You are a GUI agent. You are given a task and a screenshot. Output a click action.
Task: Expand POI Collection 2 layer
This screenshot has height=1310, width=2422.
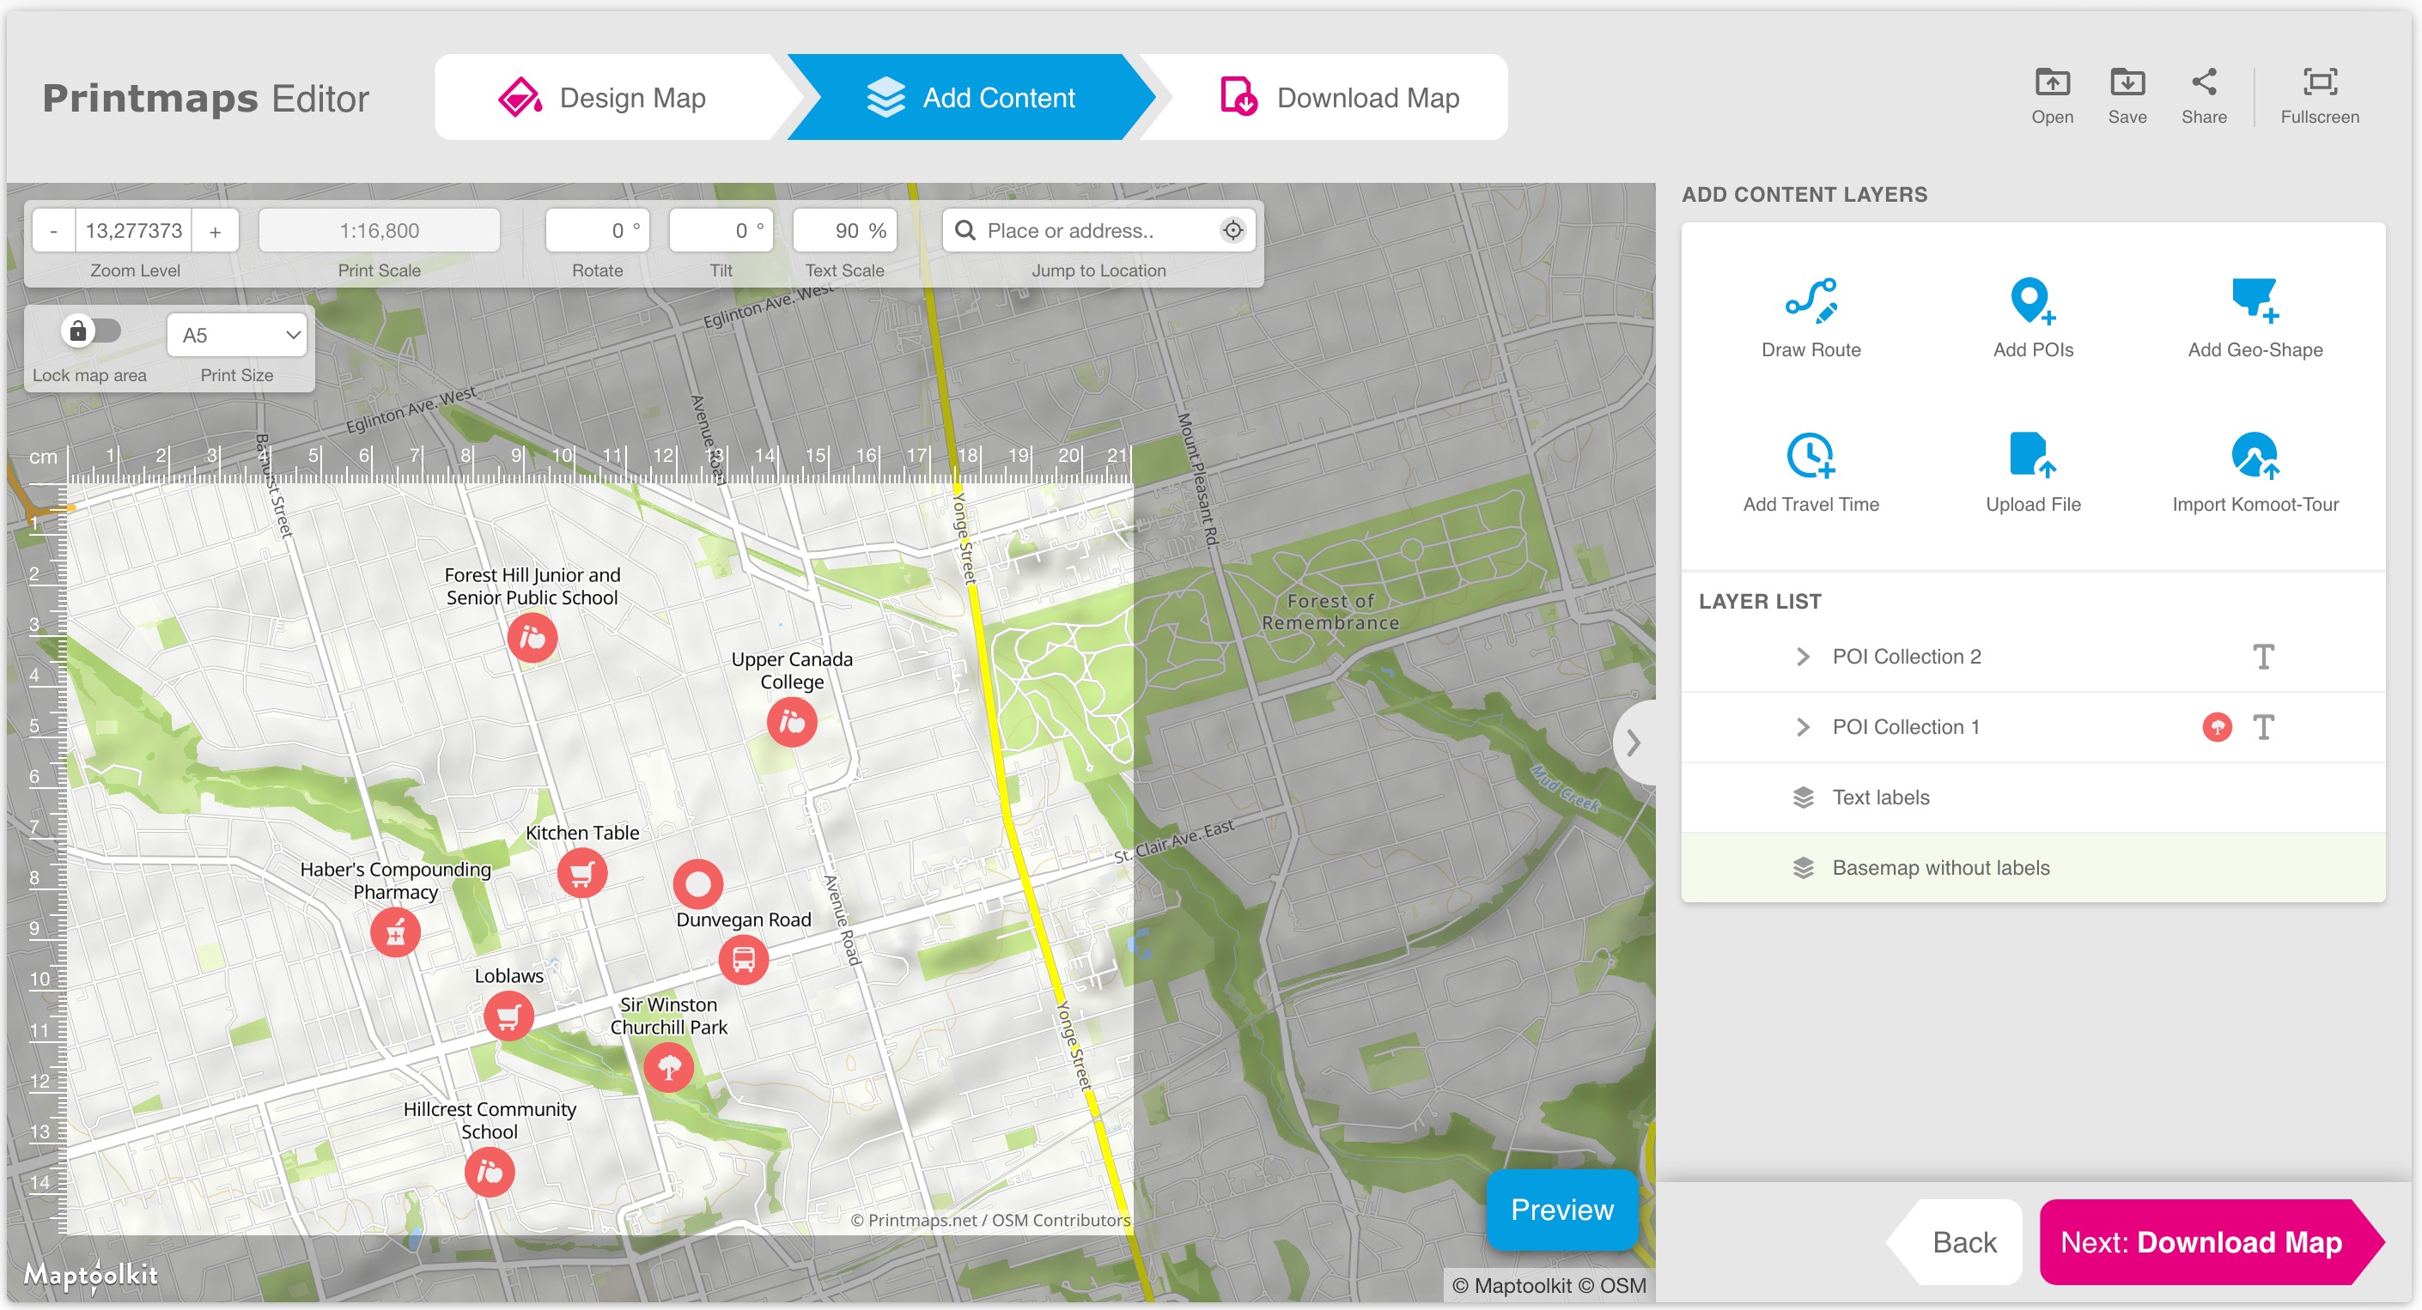tap(1801, 656)
